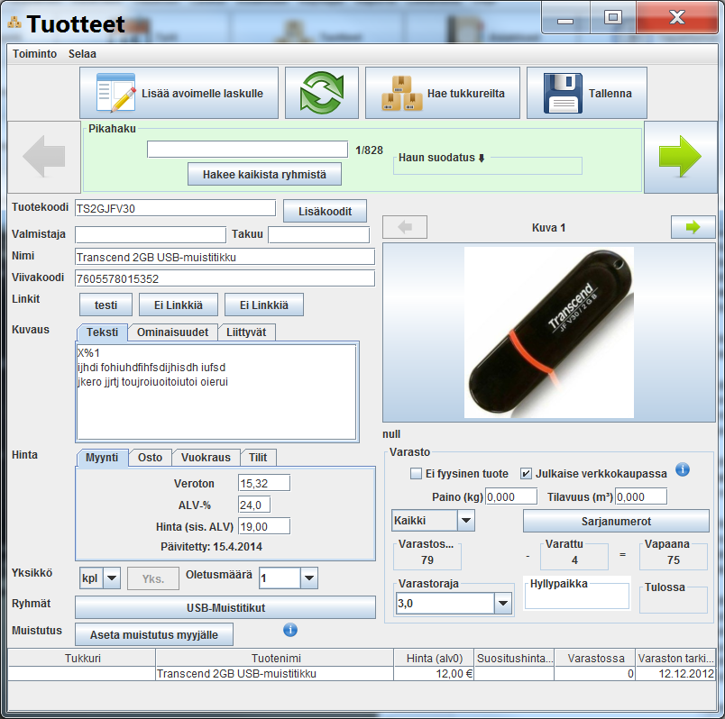Click the Varaston tarki... column header

pyautogui.click(x=675, y=658)
